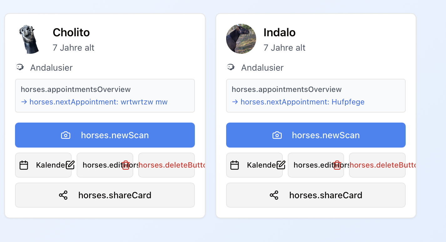Click calendar icon in Indalo's card
Image resolution: width=446 pixels, height=242 pixels.
[x=235, y=165]
